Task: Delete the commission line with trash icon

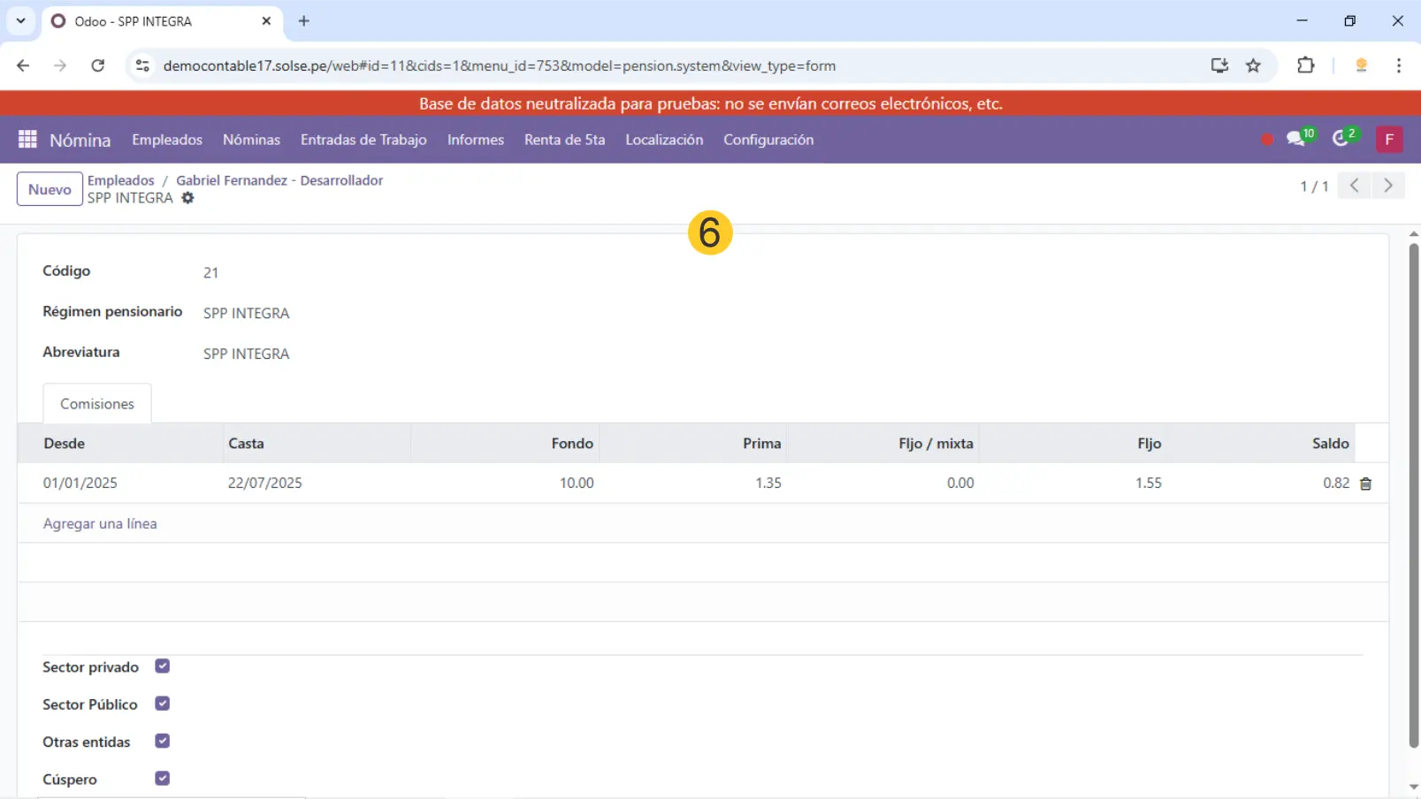Action: pyautogui.click(x=1365, y=483)
